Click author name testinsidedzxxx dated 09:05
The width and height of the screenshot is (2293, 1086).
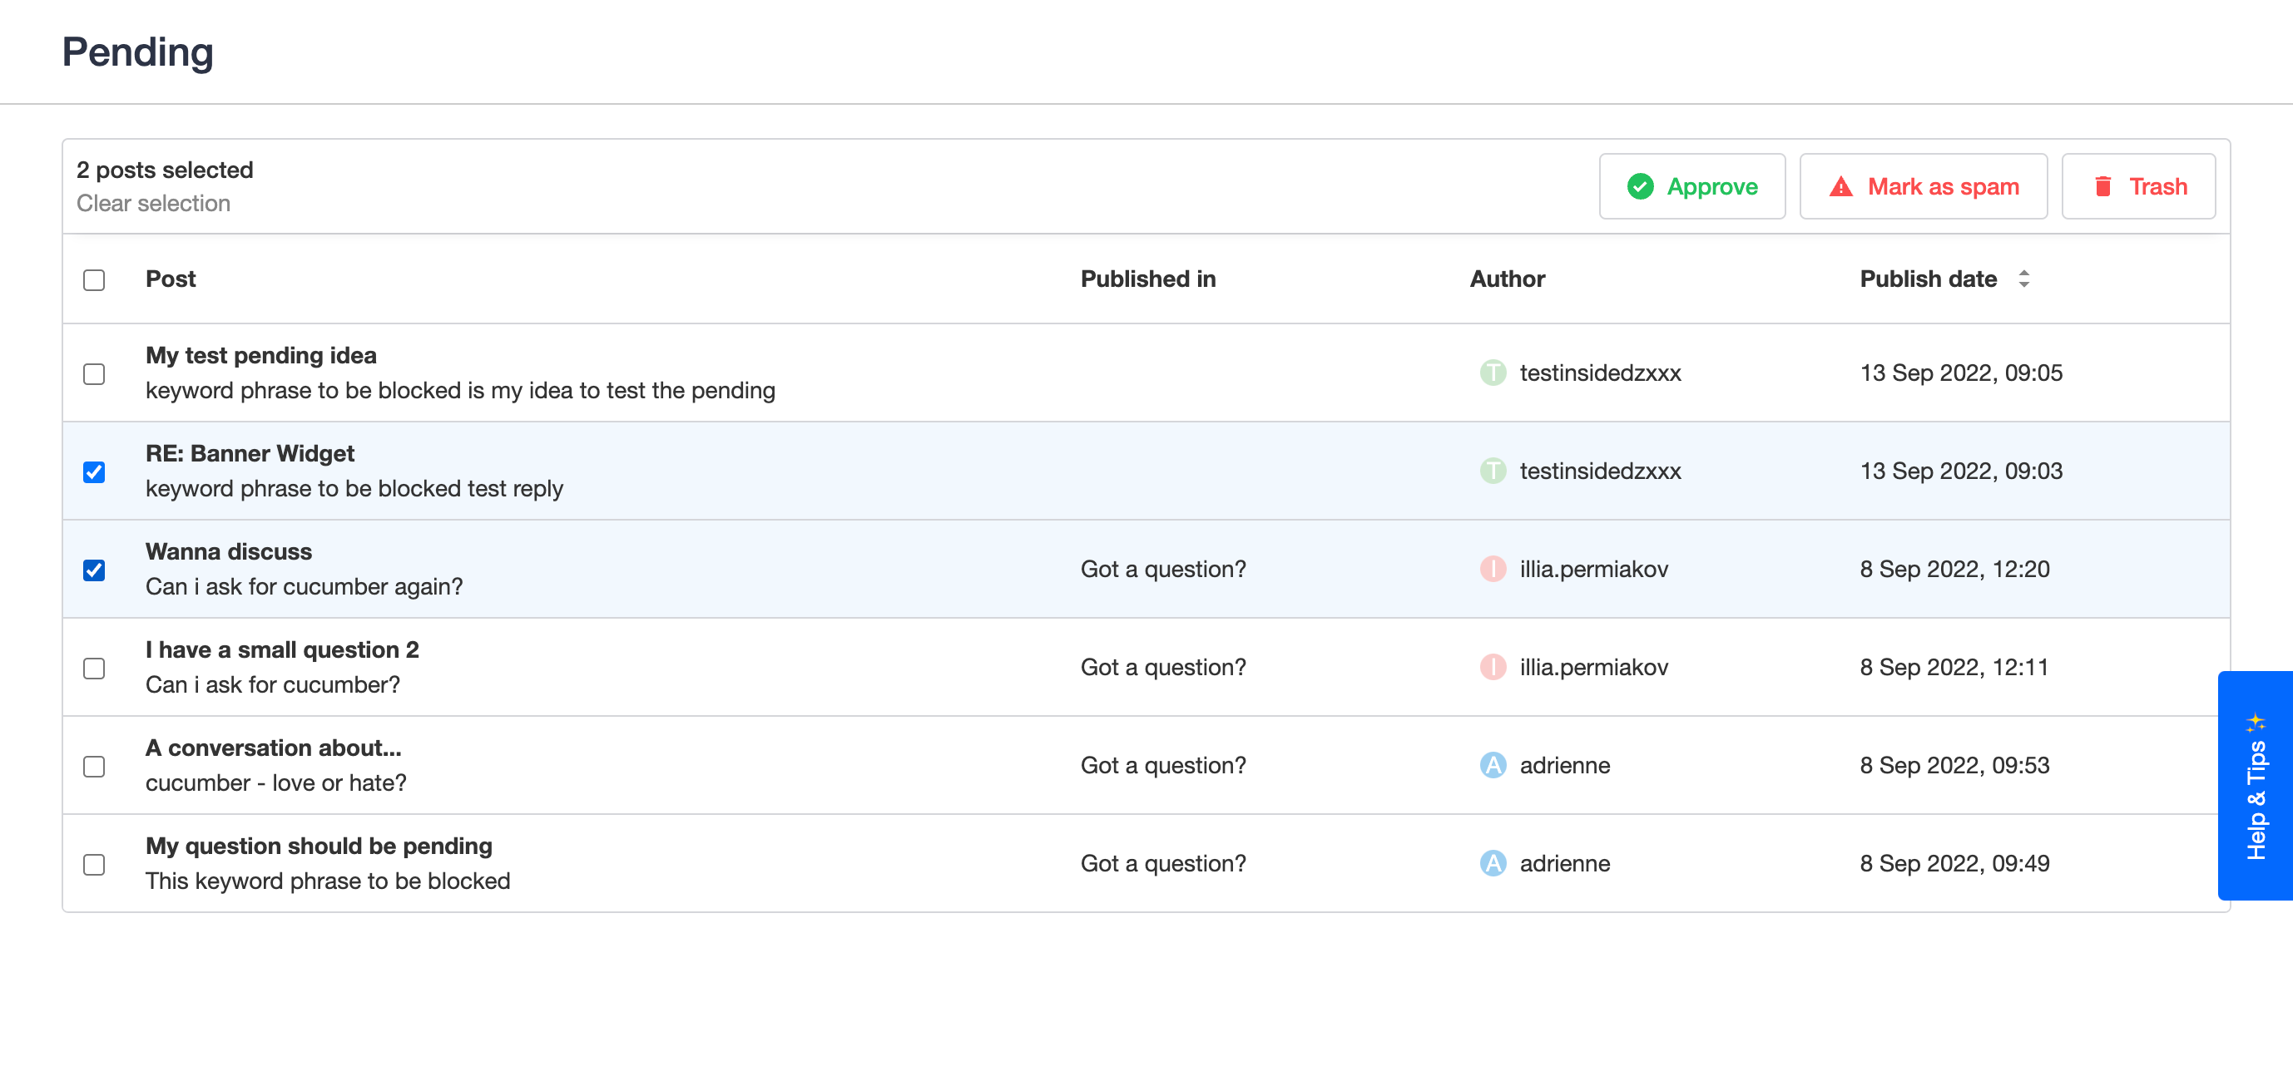[1601, 373]
